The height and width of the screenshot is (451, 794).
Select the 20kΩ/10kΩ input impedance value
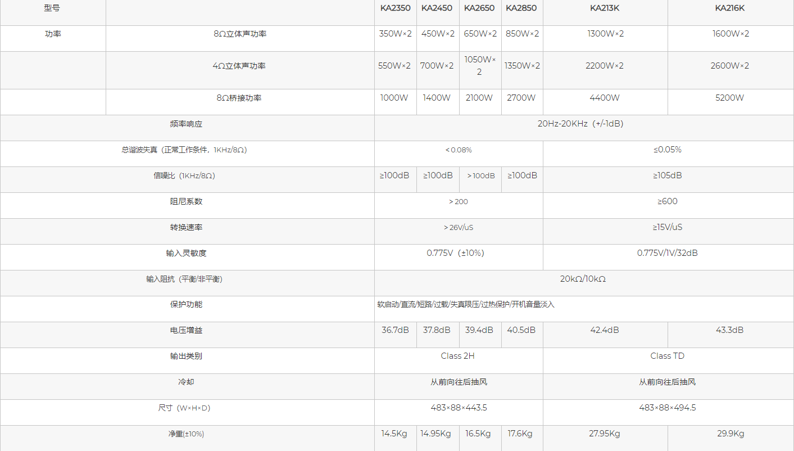click(583, 279)
